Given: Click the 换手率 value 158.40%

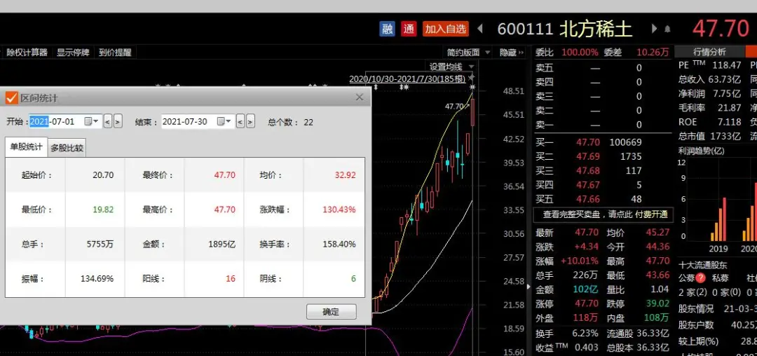Looking at the screenshot, I should click(339, 244).
